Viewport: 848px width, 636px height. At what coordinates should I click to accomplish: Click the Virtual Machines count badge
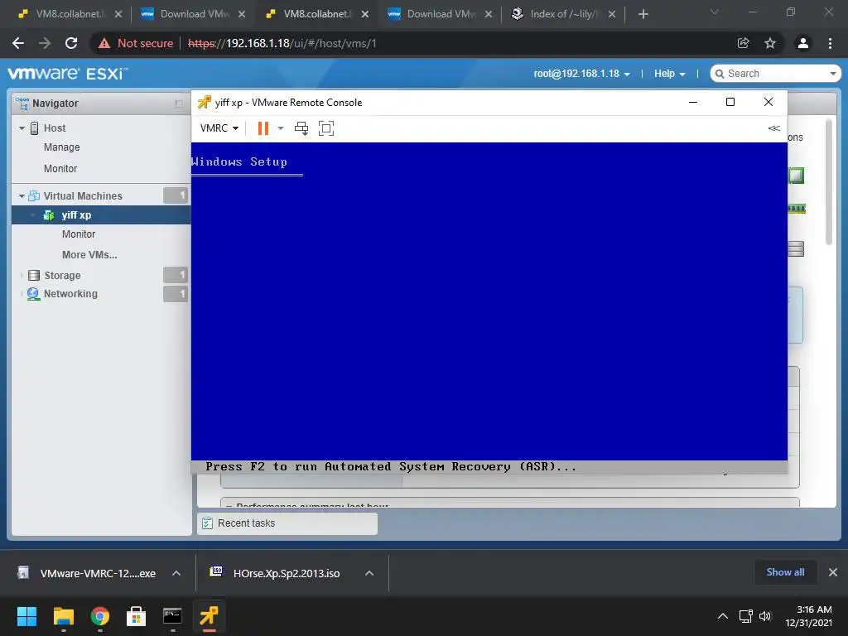pyautogui.click(x=176, y=195)
